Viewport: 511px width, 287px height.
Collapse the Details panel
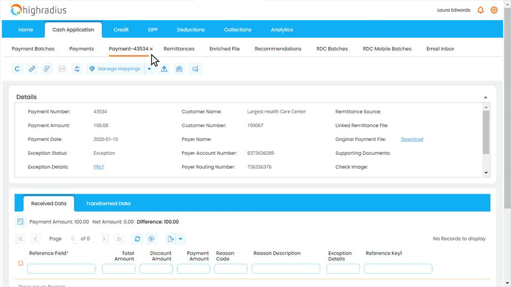click(485, 97)
